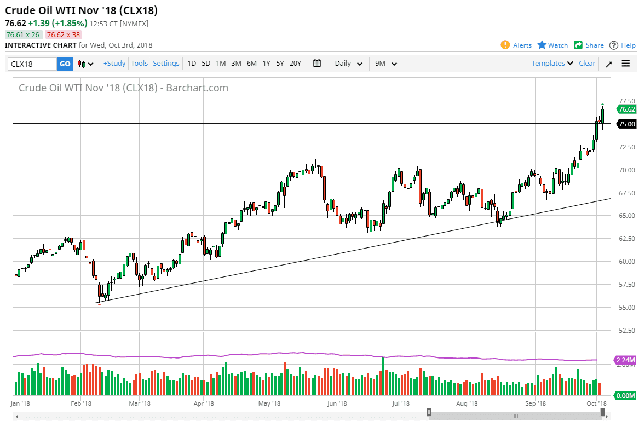
Task: Open the Settings menu
Action: click(166, 63)
